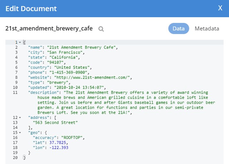Click the "website" key on line 8
Screen dimensions: 229x164
point(39,78)
